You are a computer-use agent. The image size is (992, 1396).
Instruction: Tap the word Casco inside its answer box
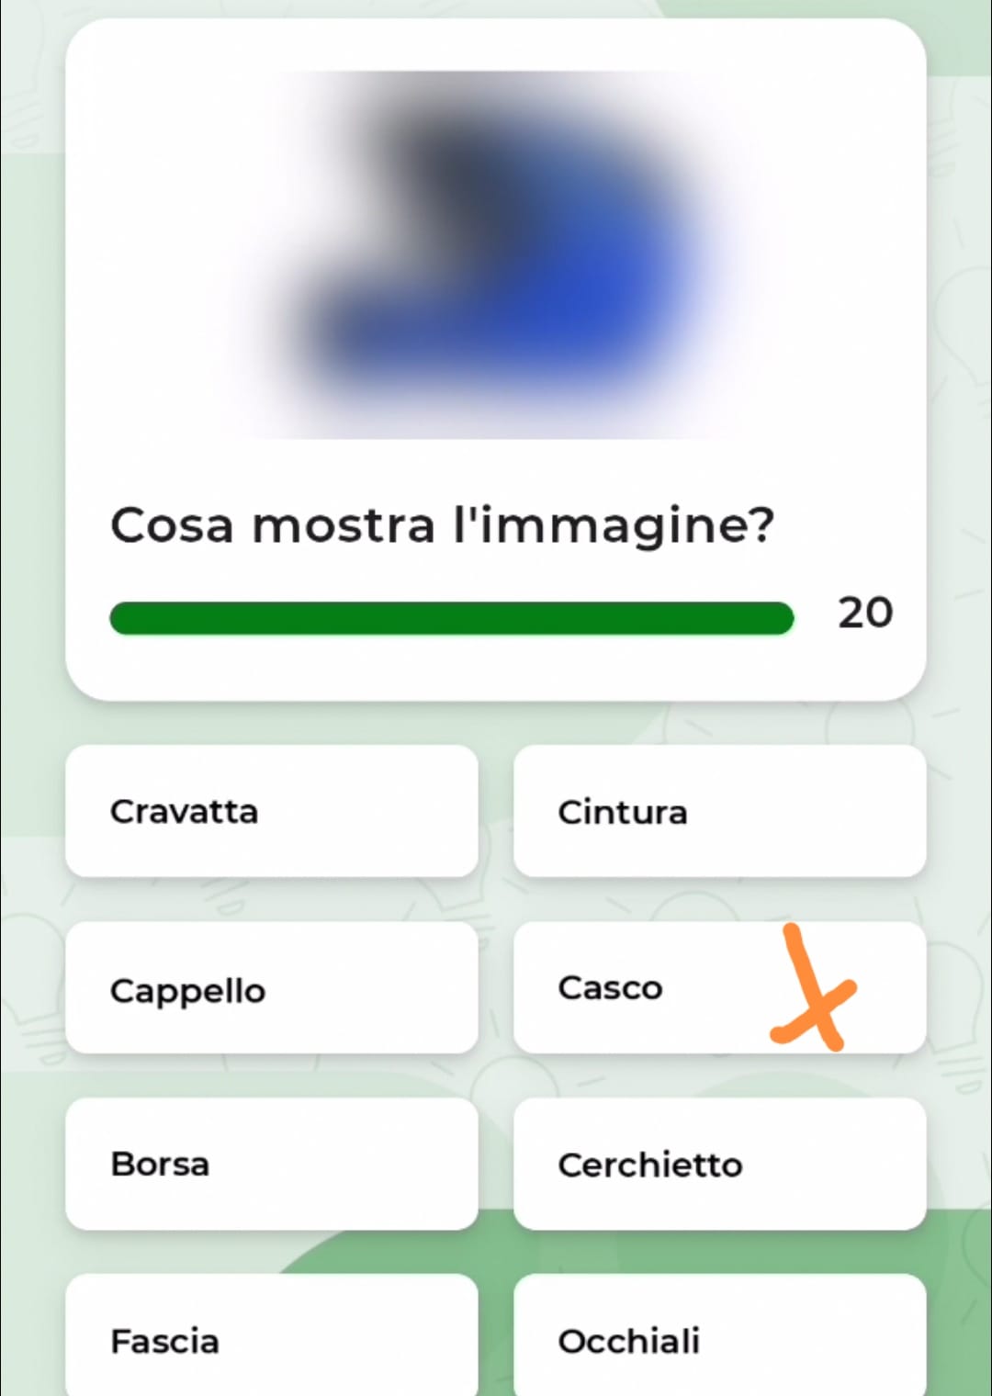[610, 988]
